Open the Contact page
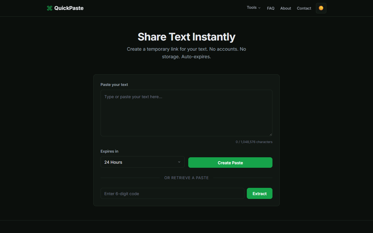This screenshot has height=233, width=373. point(304,8)
